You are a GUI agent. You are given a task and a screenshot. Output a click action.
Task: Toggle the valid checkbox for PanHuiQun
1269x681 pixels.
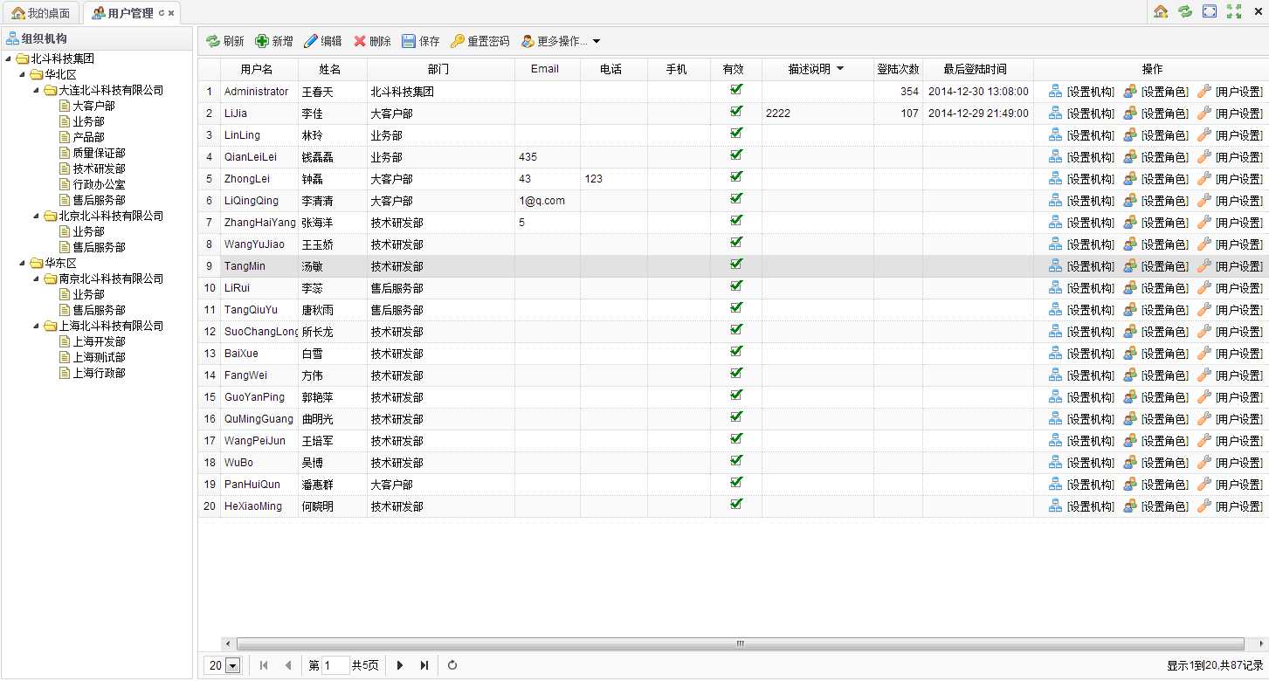click(x=736, y=482)
